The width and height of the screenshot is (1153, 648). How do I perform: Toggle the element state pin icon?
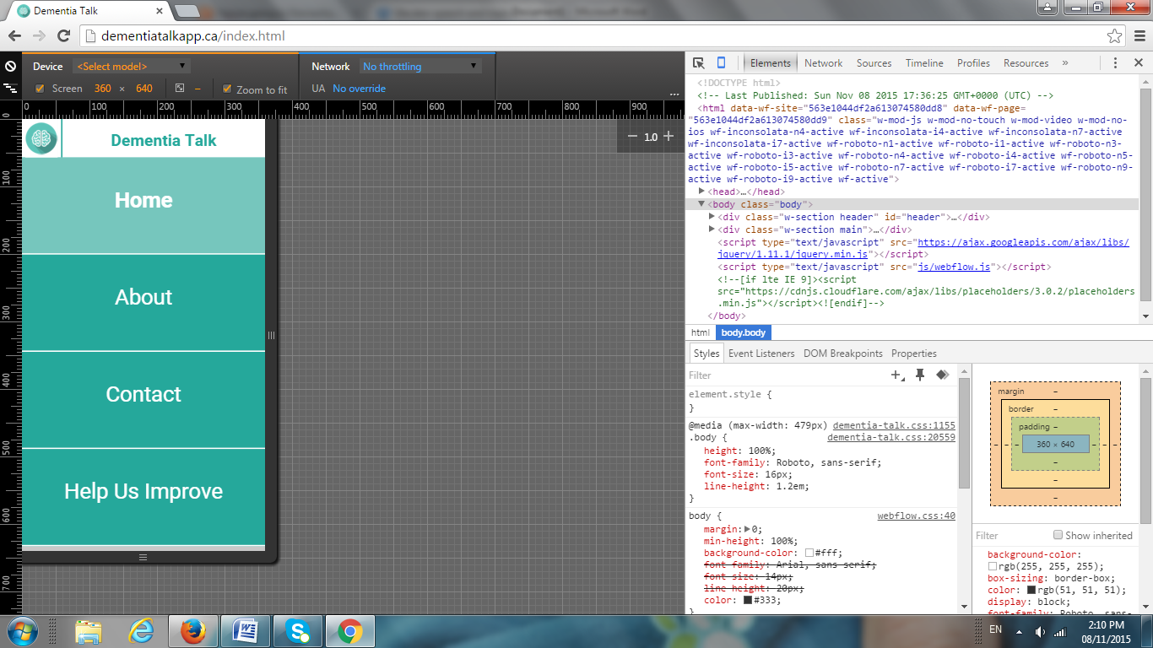click(x=920, y=375)
